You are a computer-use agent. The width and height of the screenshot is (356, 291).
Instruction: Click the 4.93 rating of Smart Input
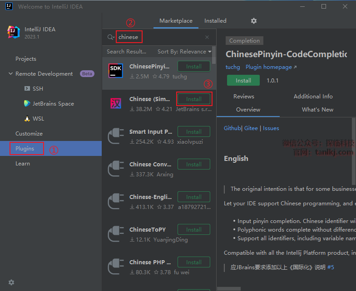coord(168,142)
